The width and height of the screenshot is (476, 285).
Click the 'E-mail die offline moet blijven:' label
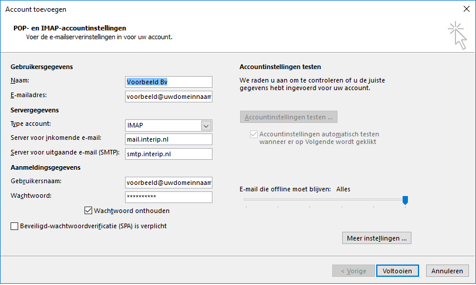[285, 189]
